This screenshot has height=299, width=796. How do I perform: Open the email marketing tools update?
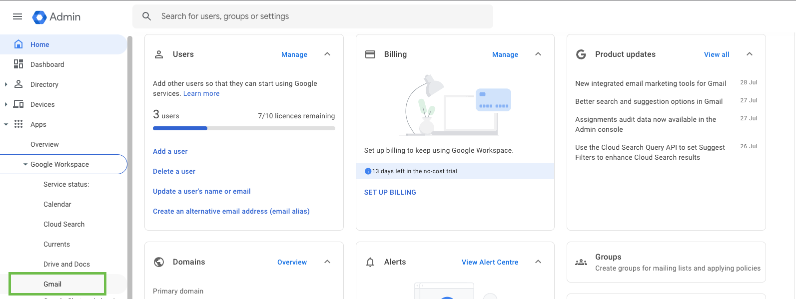pos(651,83)
